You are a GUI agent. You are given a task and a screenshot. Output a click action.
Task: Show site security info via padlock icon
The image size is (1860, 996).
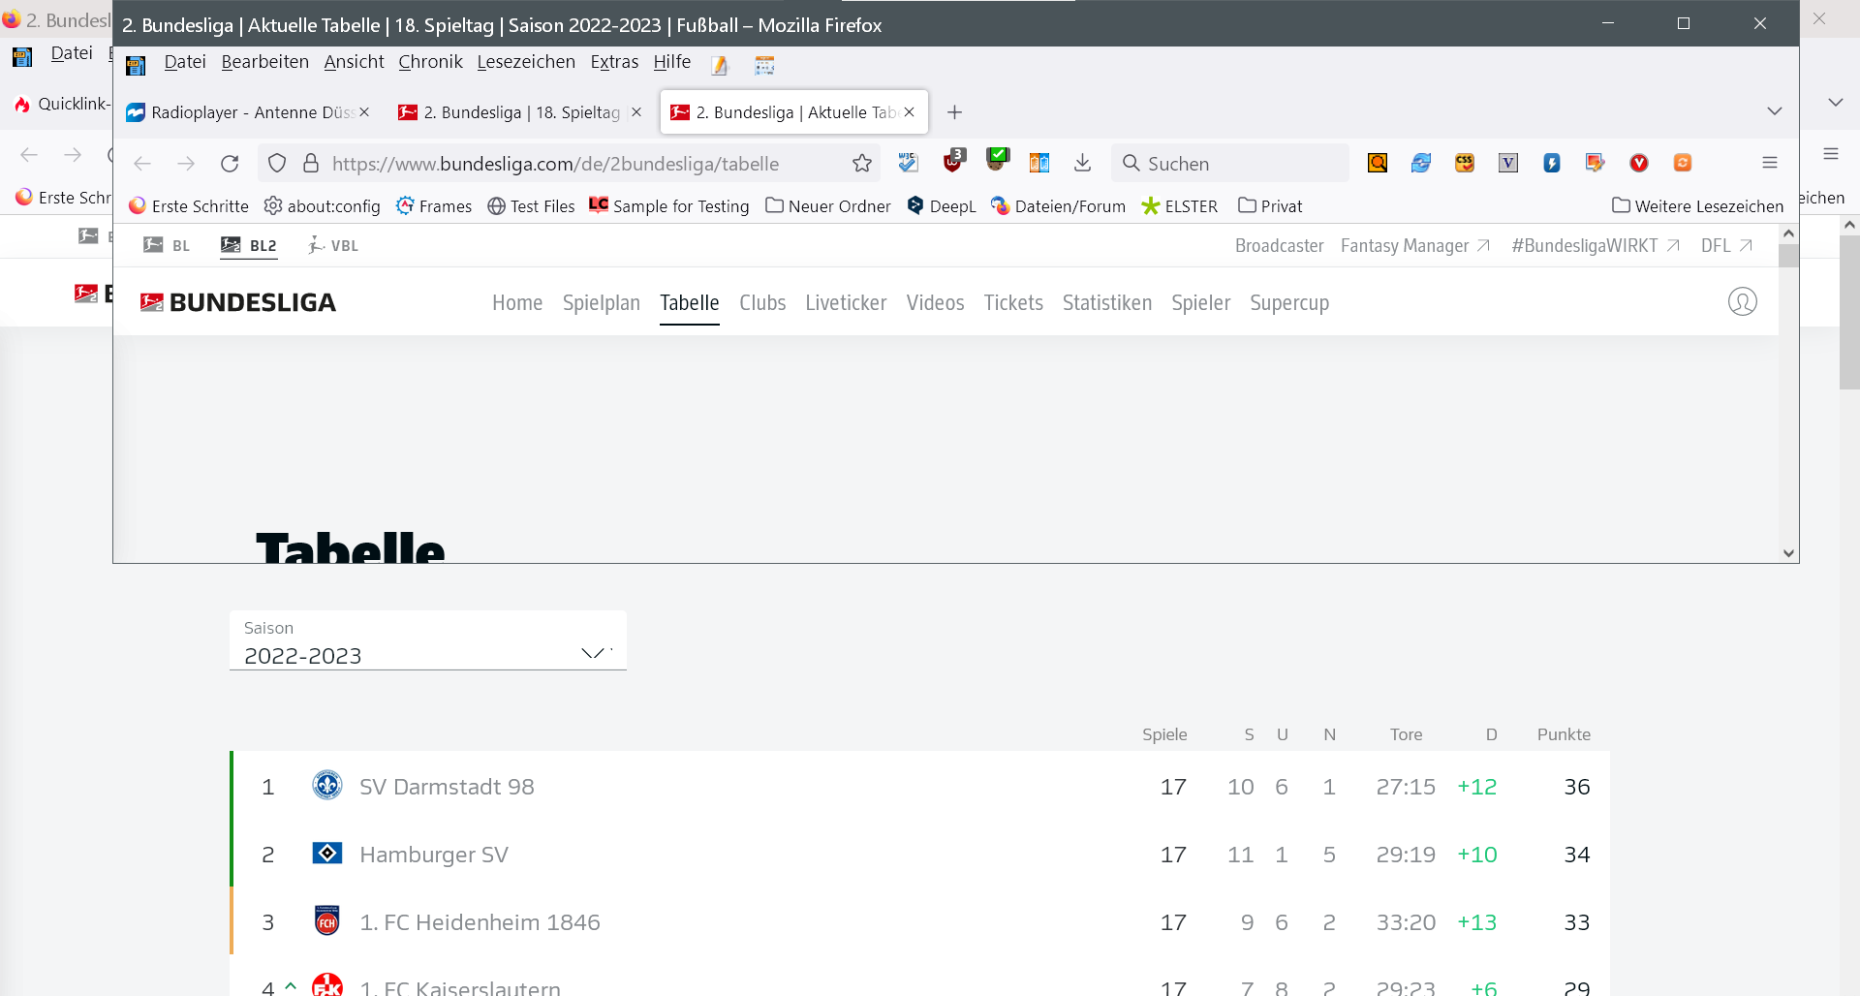click(x=311, y=163)
